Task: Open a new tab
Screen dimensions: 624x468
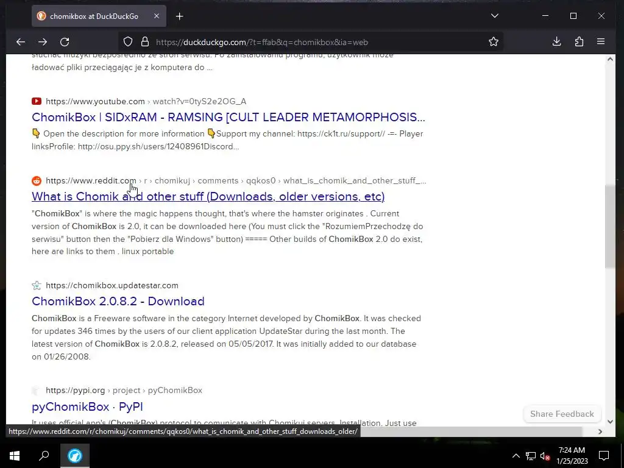Action: coord(180,16)
